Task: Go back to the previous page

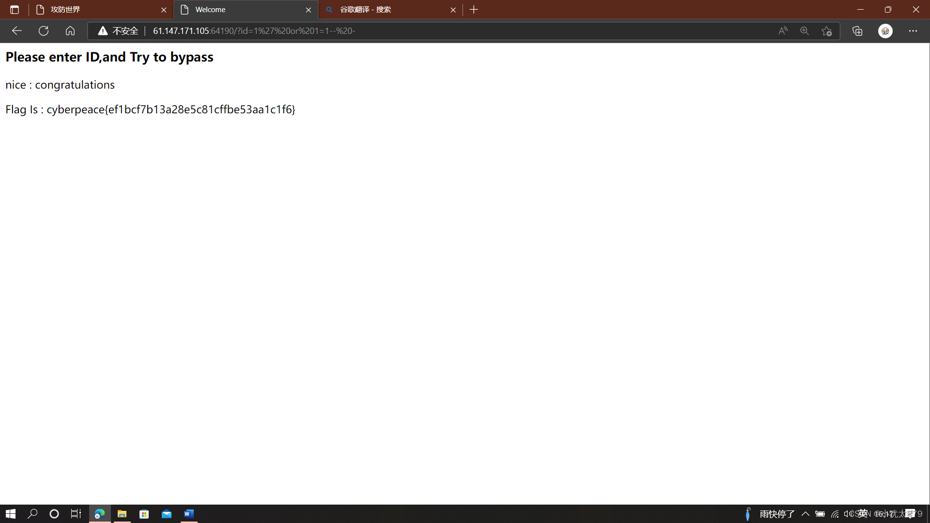Action: 17,31
